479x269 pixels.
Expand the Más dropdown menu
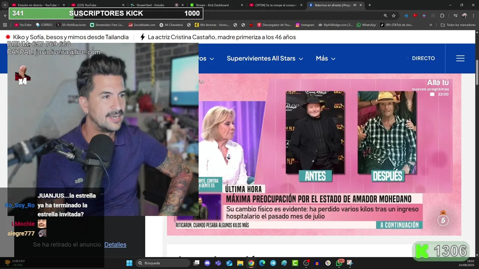(326, 58)
